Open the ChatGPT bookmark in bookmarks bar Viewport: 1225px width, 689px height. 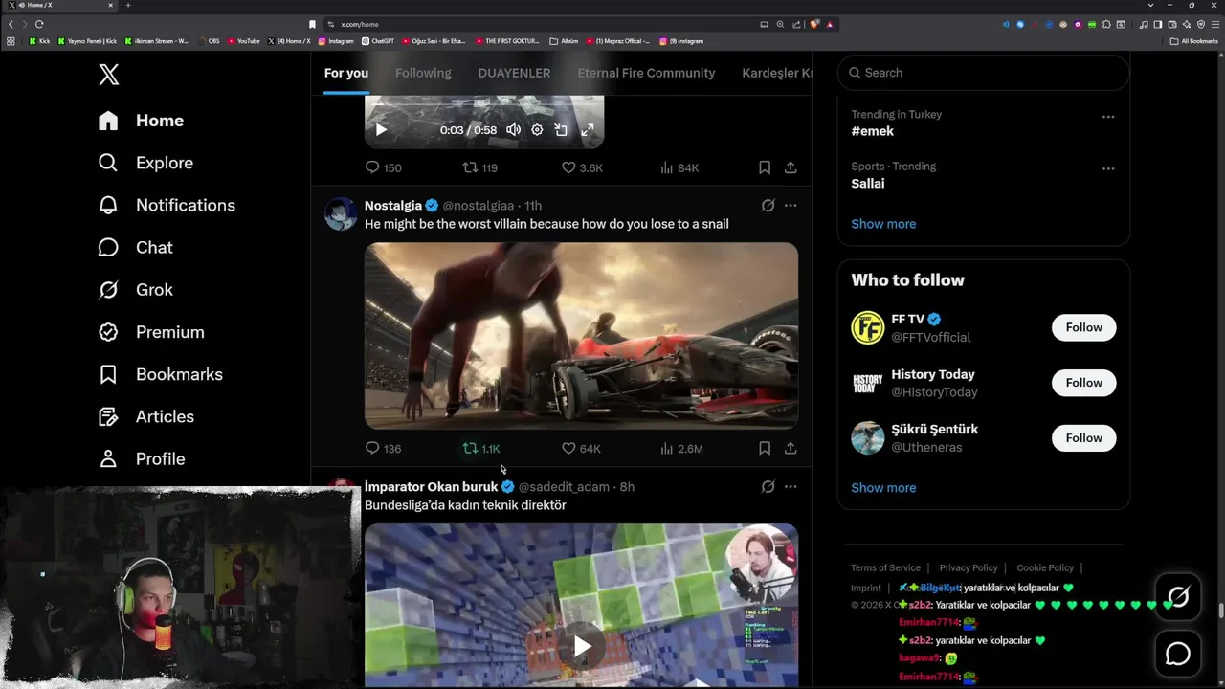[x=377, y=41]
